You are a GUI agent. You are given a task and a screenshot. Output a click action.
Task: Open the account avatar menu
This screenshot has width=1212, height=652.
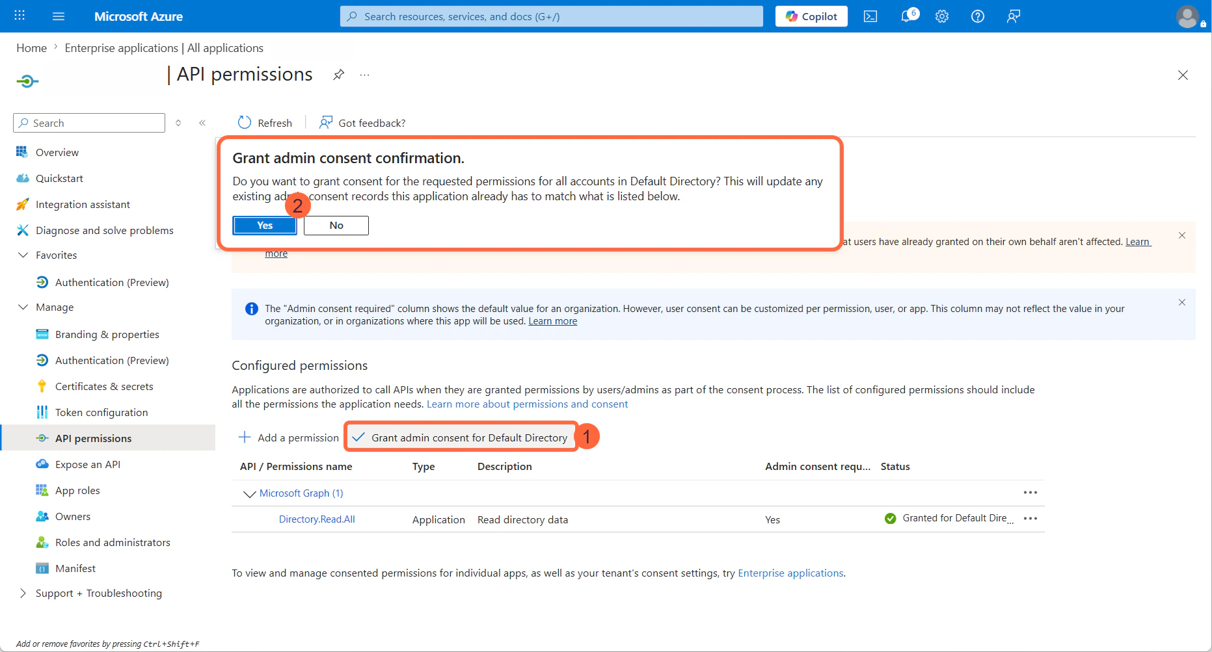[1188, 16]
